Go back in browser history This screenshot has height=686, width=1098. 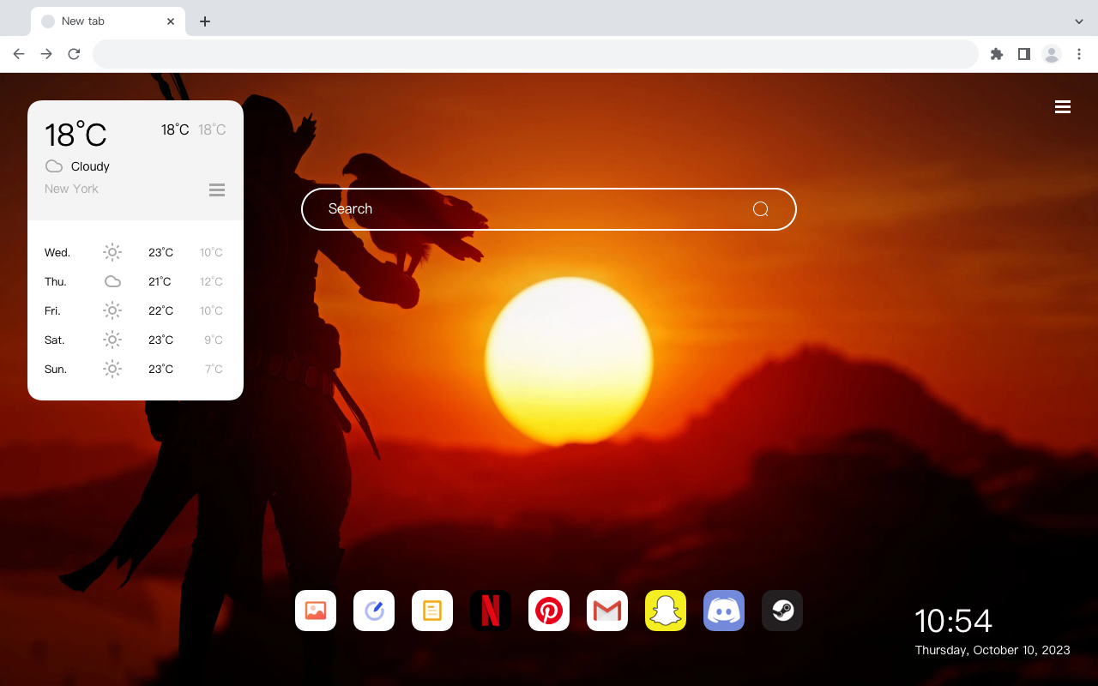coord(19,54)
